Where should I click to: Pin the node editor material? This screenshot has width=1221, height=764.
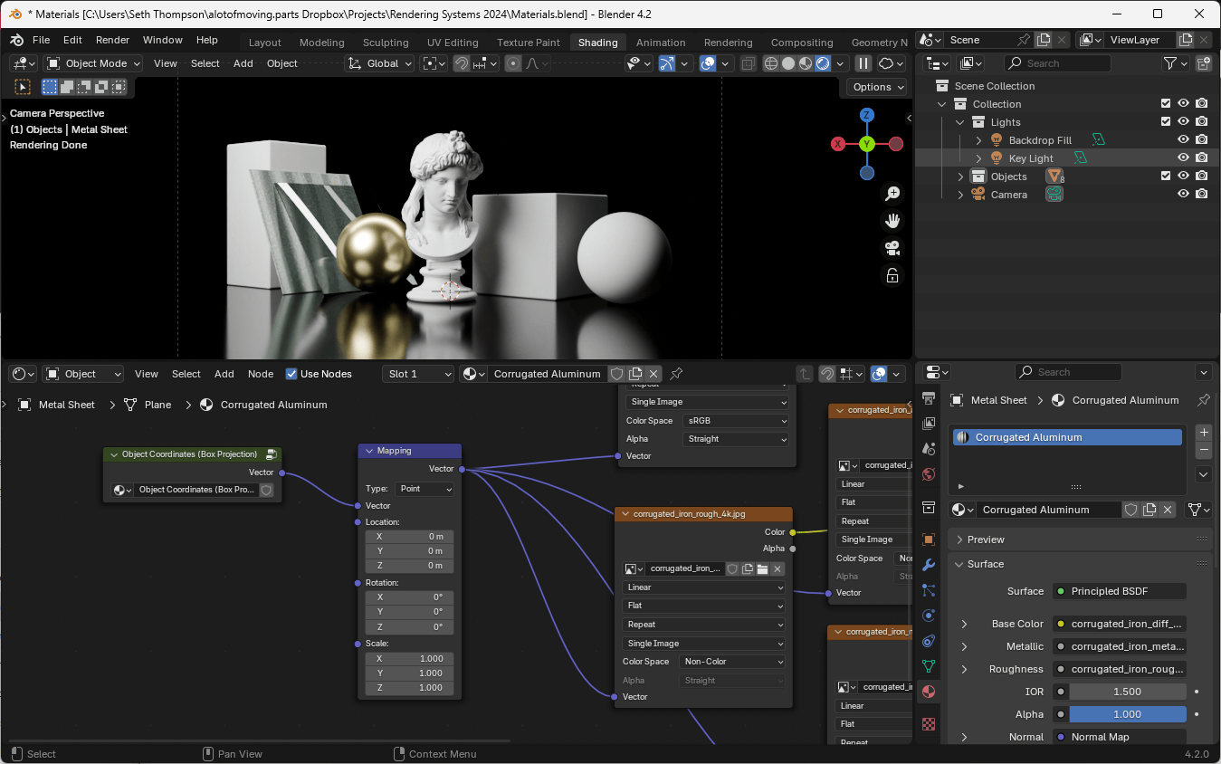[676, 374]
